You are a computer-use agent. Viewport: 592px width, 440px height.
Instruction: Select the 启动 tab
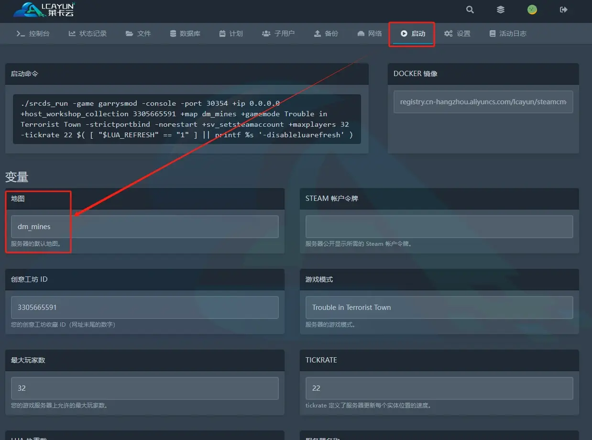(413, 33)
